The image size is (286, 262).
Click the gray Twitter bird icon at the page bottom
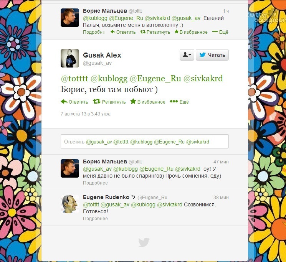pos(144,242)
